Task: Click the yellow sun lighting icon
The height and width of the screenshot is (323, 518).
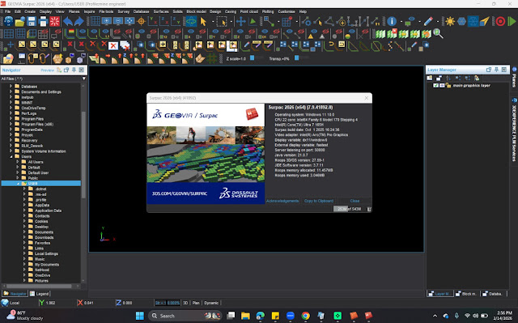Action: [x=450, y=22]
